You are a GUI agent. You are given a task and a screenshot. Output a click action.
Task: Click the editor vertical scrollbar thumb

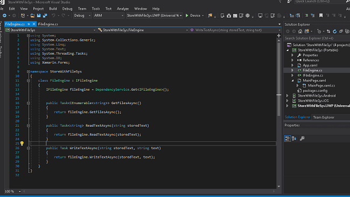(x=279, y=79)
